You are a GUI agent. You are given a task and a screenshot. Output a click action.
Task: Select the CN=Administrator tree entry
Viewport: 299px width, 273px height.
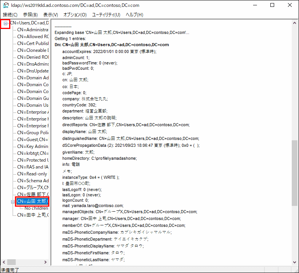click(33, 30)
